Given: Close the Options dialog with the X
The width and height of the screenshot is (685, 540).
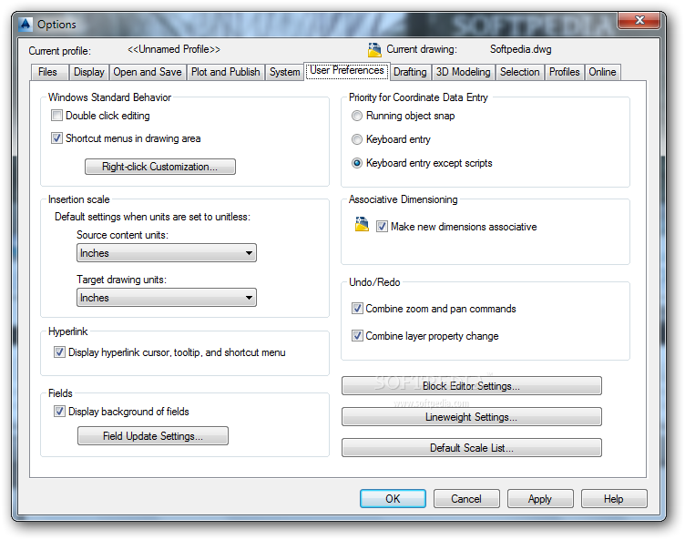Looking at the screenshot, I should pos(639,20).
